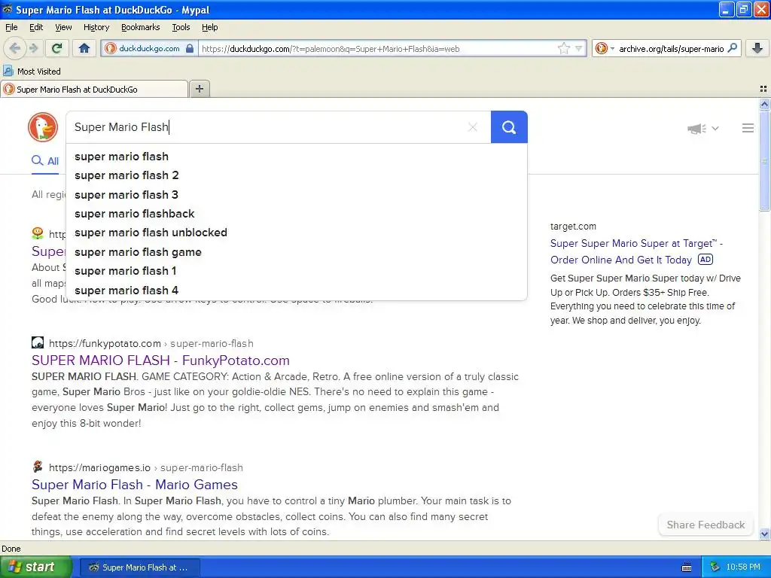Image resolution: width=771 pixels, height=578 pixels.
Task: Choose suggestion 'super mario flashback'
Action: coord(297,214)
